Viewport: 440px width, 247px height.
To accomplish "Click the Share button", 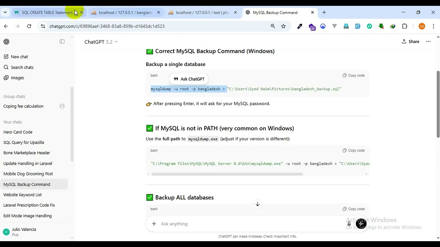I will (x=410, y=42).
